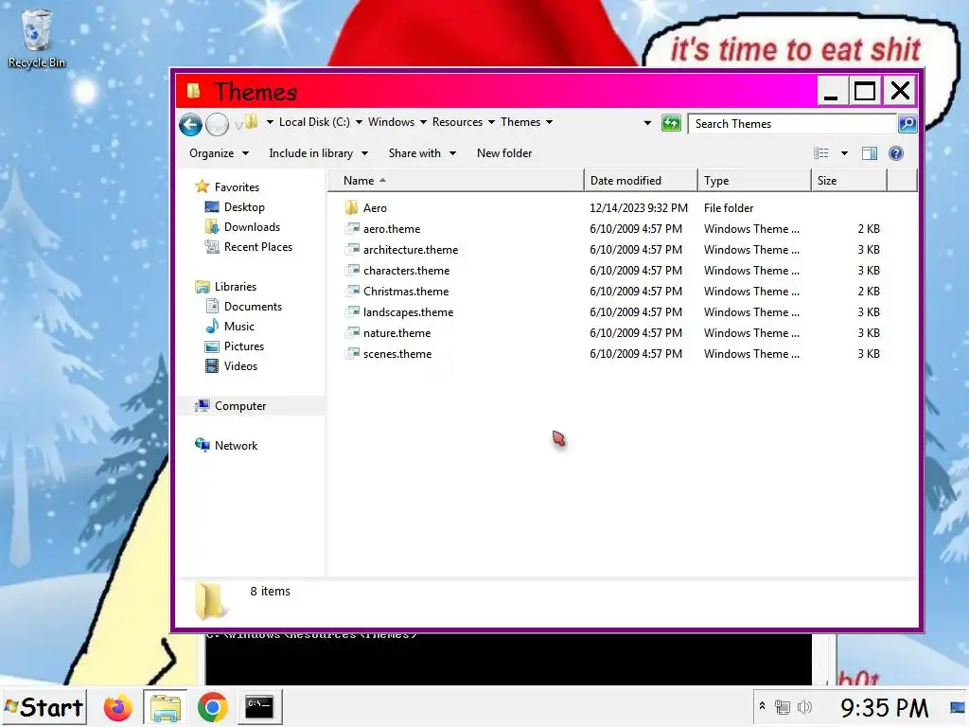Image resolution: width=969 pixels, height=727 pixels.
Task: Sort by Size column header
Action: [x=849, y=181]
